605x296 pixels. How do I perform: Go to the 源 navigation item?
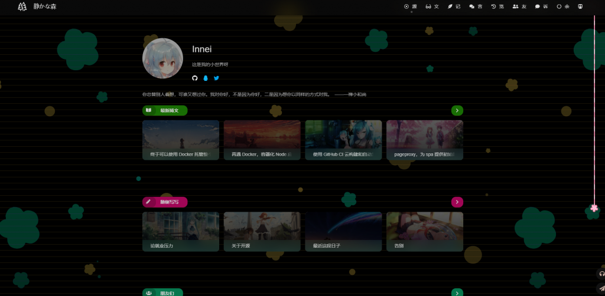[x=411, y=6]
